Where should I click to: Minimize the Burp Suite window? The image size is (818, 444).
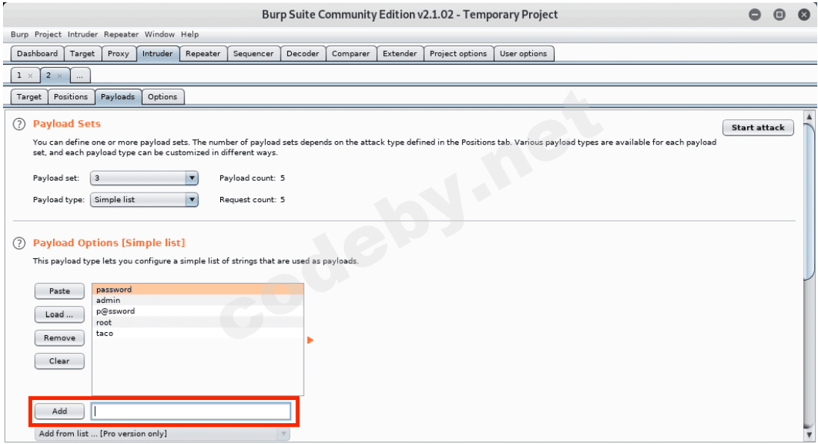[755, 15]
